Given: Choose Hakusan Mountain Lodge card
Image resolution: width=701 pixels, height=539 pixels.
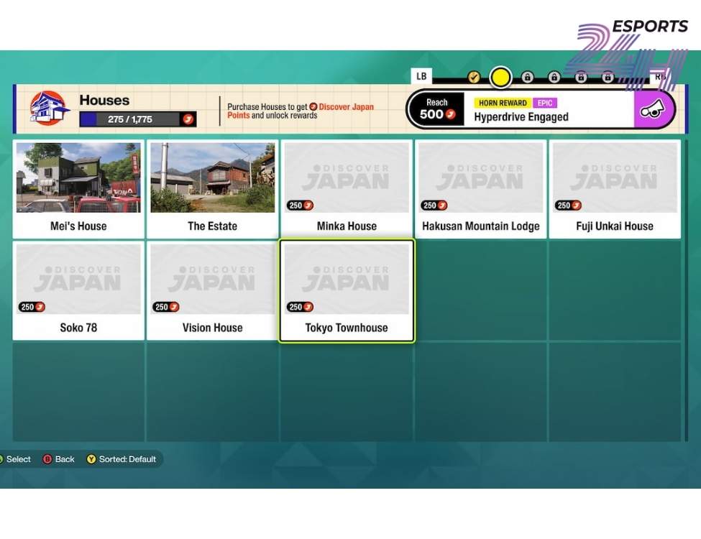Looking at the screenshot, I should click(480, 189).
